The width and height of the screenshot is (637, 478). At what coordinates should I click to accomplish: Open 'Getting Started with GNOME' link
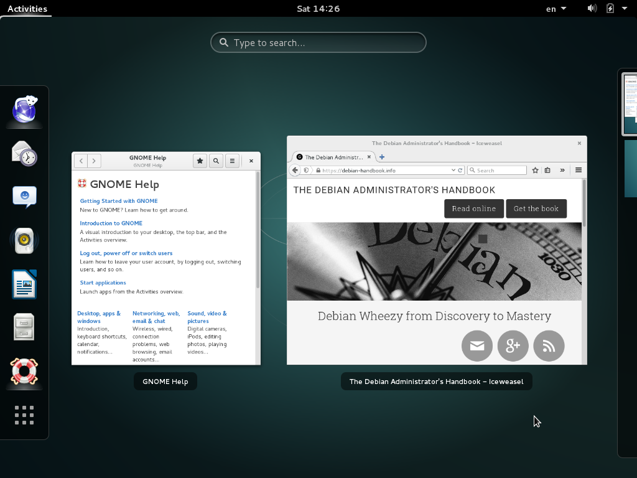(x=119, y=201)
